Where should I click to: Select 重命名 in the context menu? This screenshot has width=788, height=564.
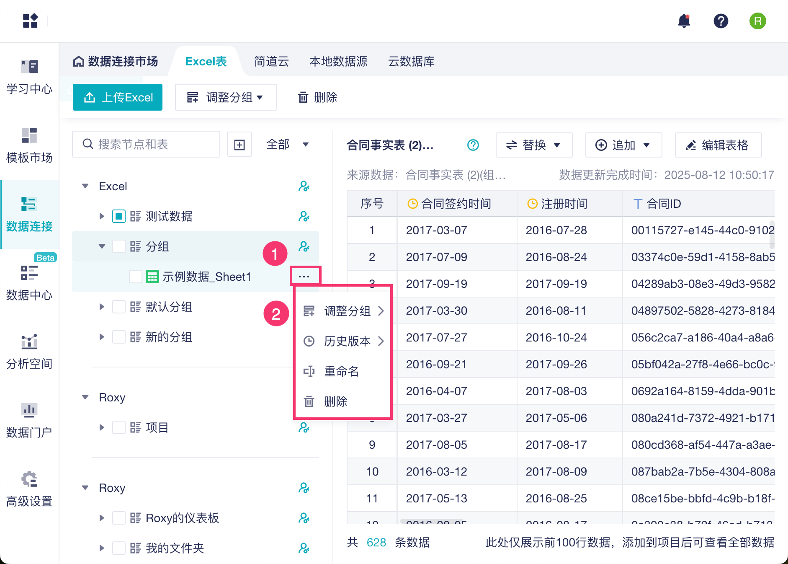coord(341,371)
